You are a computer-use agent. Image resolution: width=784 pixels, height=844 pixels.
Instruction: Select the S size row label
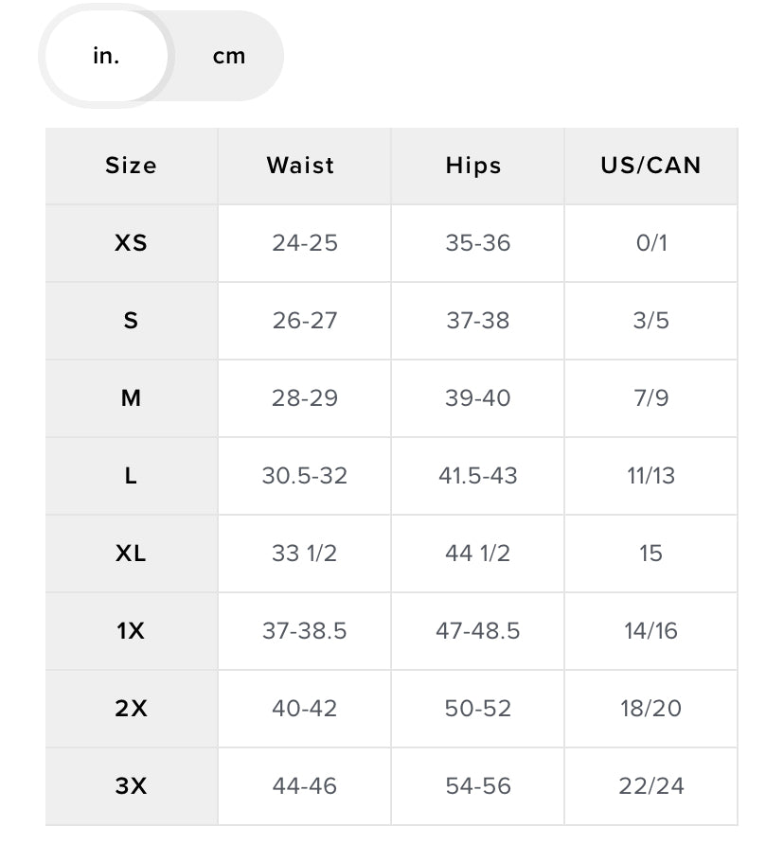[x=131, y=321]
